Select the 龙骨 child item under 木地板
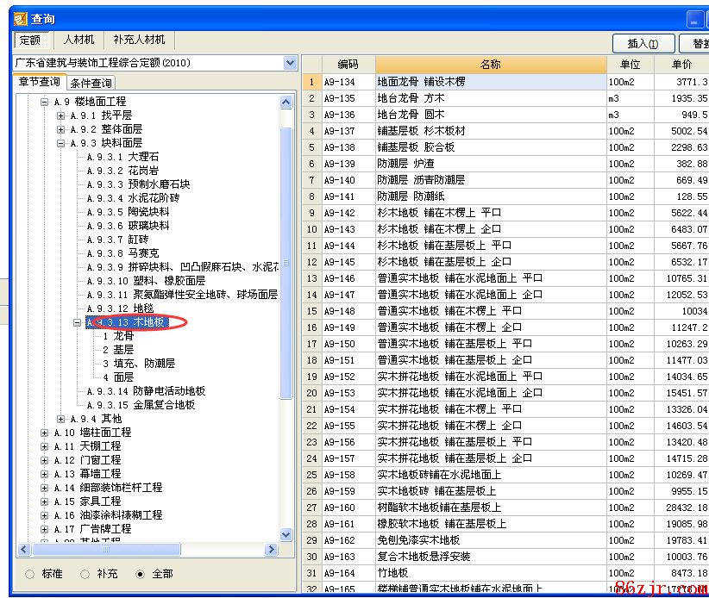709x598 pixels. click(x=118, y=336)
